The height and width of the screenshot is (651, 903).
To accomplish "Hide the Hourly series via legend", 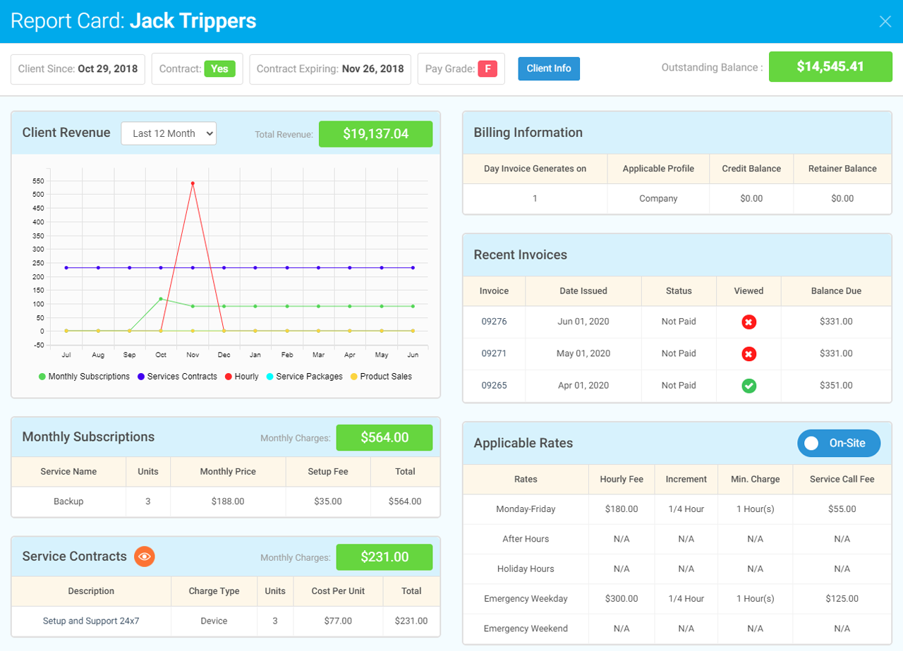I will [241, 377].
